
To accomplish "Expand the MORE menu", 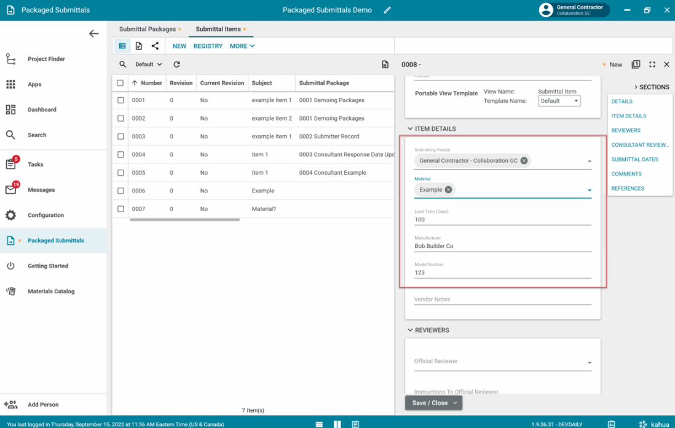I will click(242, 46).
